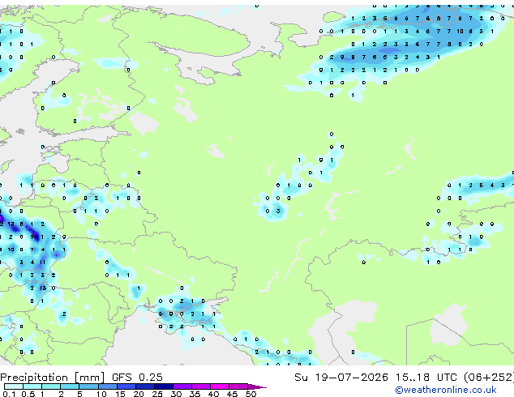Click the '0.1' legend scale label

click(9, 394)
